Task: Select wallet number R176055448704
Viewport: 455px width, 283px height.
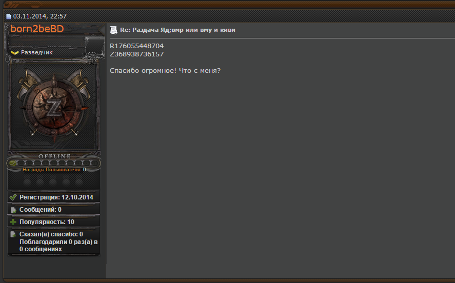Action: (x=136, y=46)
